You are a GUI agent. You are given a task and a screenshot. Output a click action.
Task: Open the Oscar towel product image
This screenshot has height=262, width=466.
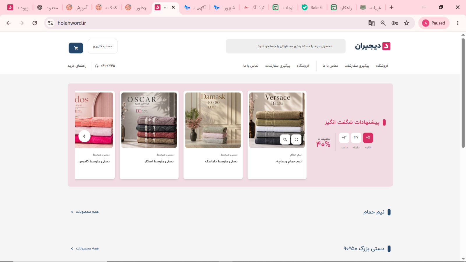click(149, 120)
